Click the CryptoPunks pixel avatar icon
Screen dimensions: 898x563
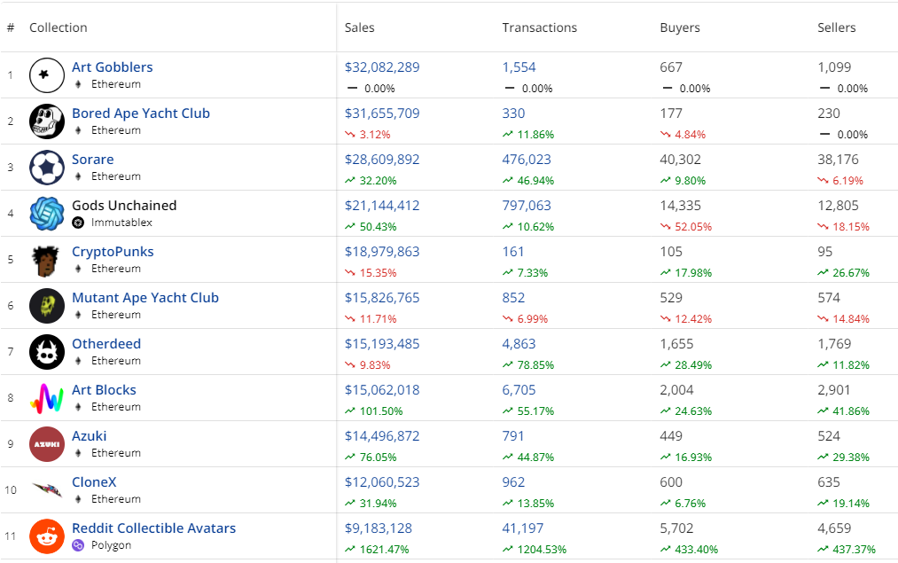pos(47,260)
